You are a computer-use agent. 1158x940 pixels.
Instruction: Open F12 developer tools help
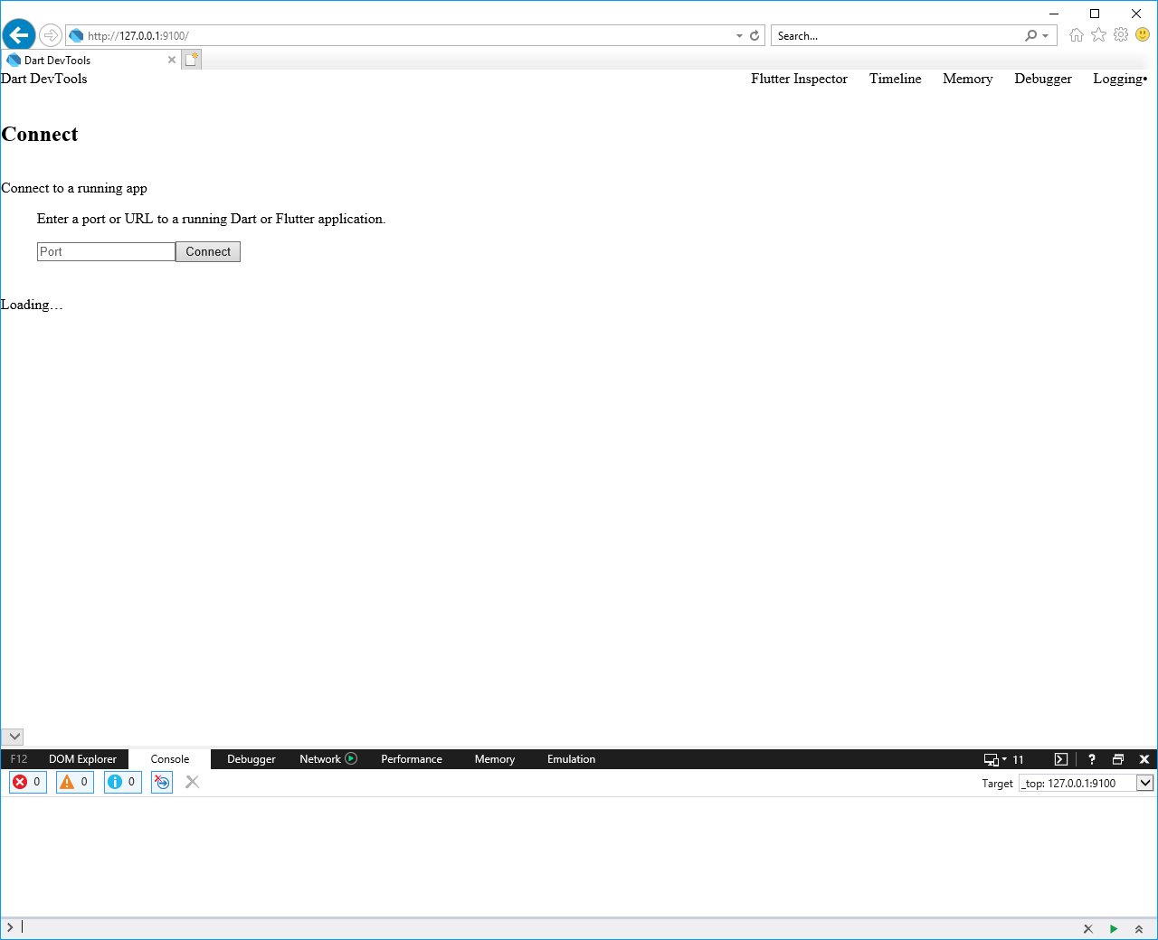click(x=1092, y=759)
